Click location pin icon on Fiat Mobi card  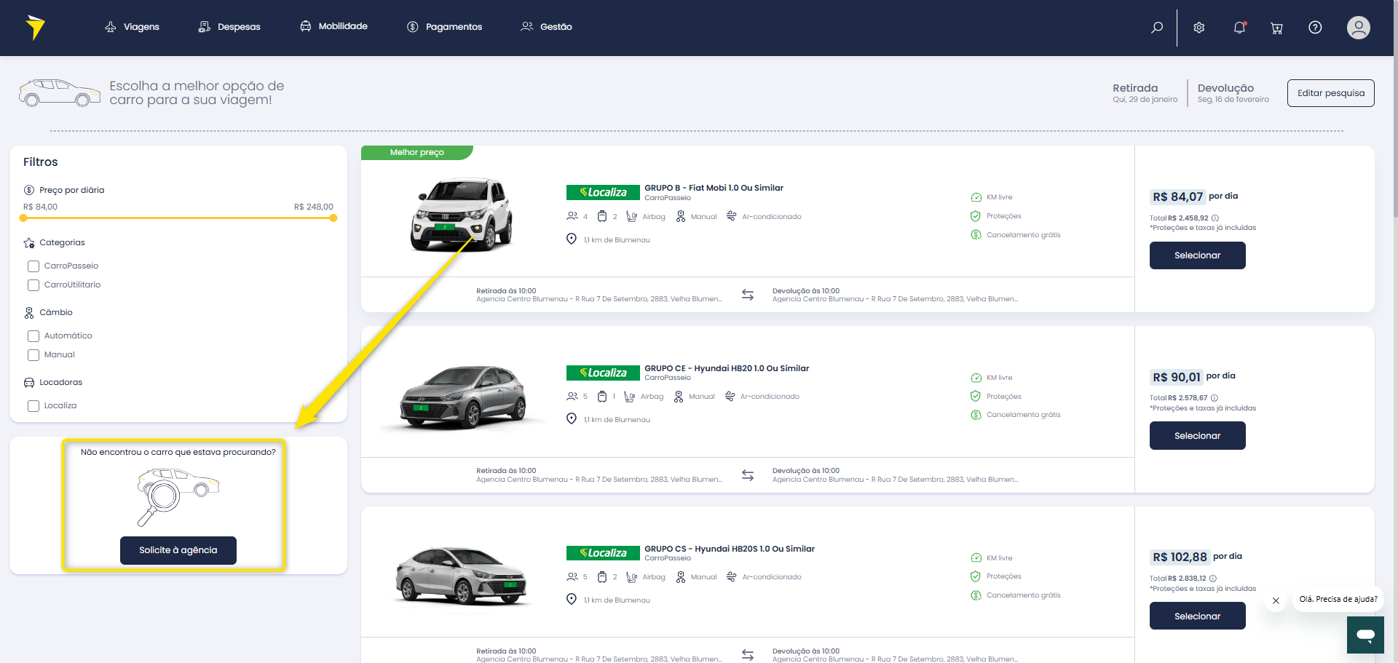click(x=572, y=239)
